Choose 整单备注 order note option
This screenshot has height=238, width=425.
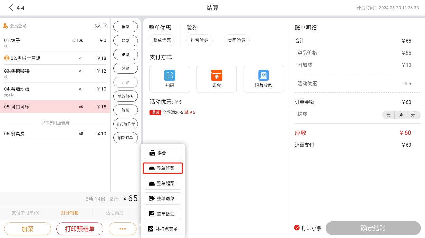pyautogui.click(x=163, y=214)
